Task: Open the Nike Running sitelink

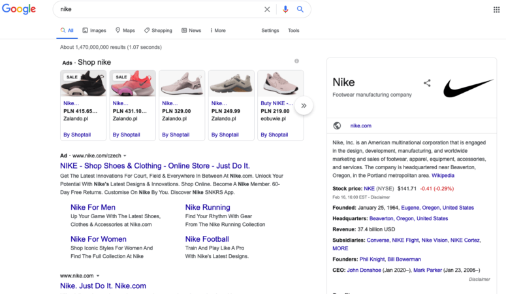Action: tap(208, 207)
